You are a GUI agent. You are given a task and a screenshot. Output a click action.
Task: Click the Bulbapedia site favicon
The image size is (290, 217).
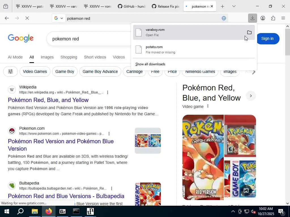(12, 186)
